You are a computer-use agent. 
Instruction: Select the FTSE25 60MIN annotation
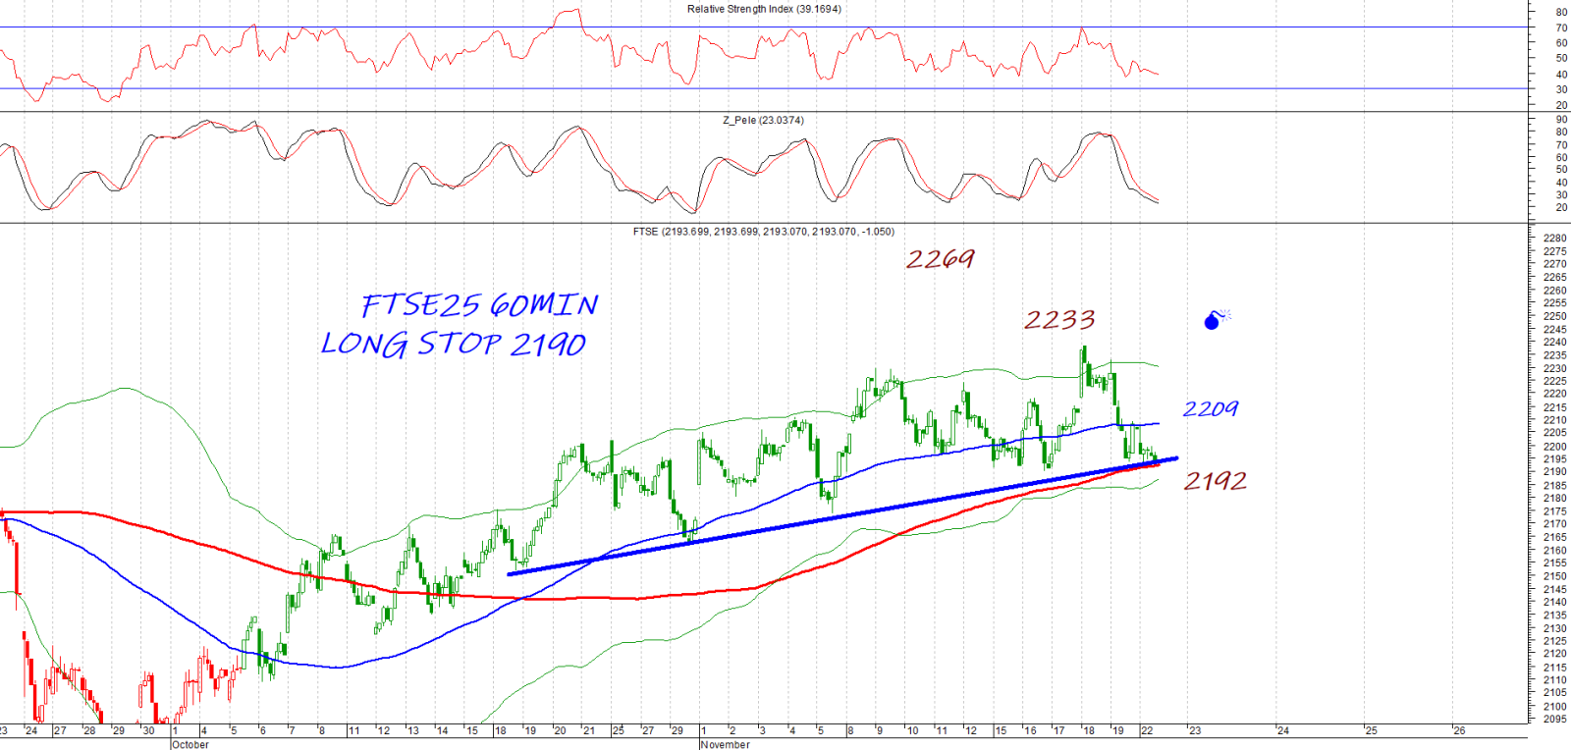479,304
